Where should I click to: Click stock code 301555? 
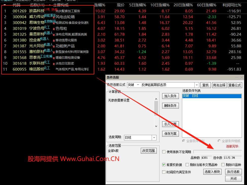pyautogui.click(x=20, y=52)
